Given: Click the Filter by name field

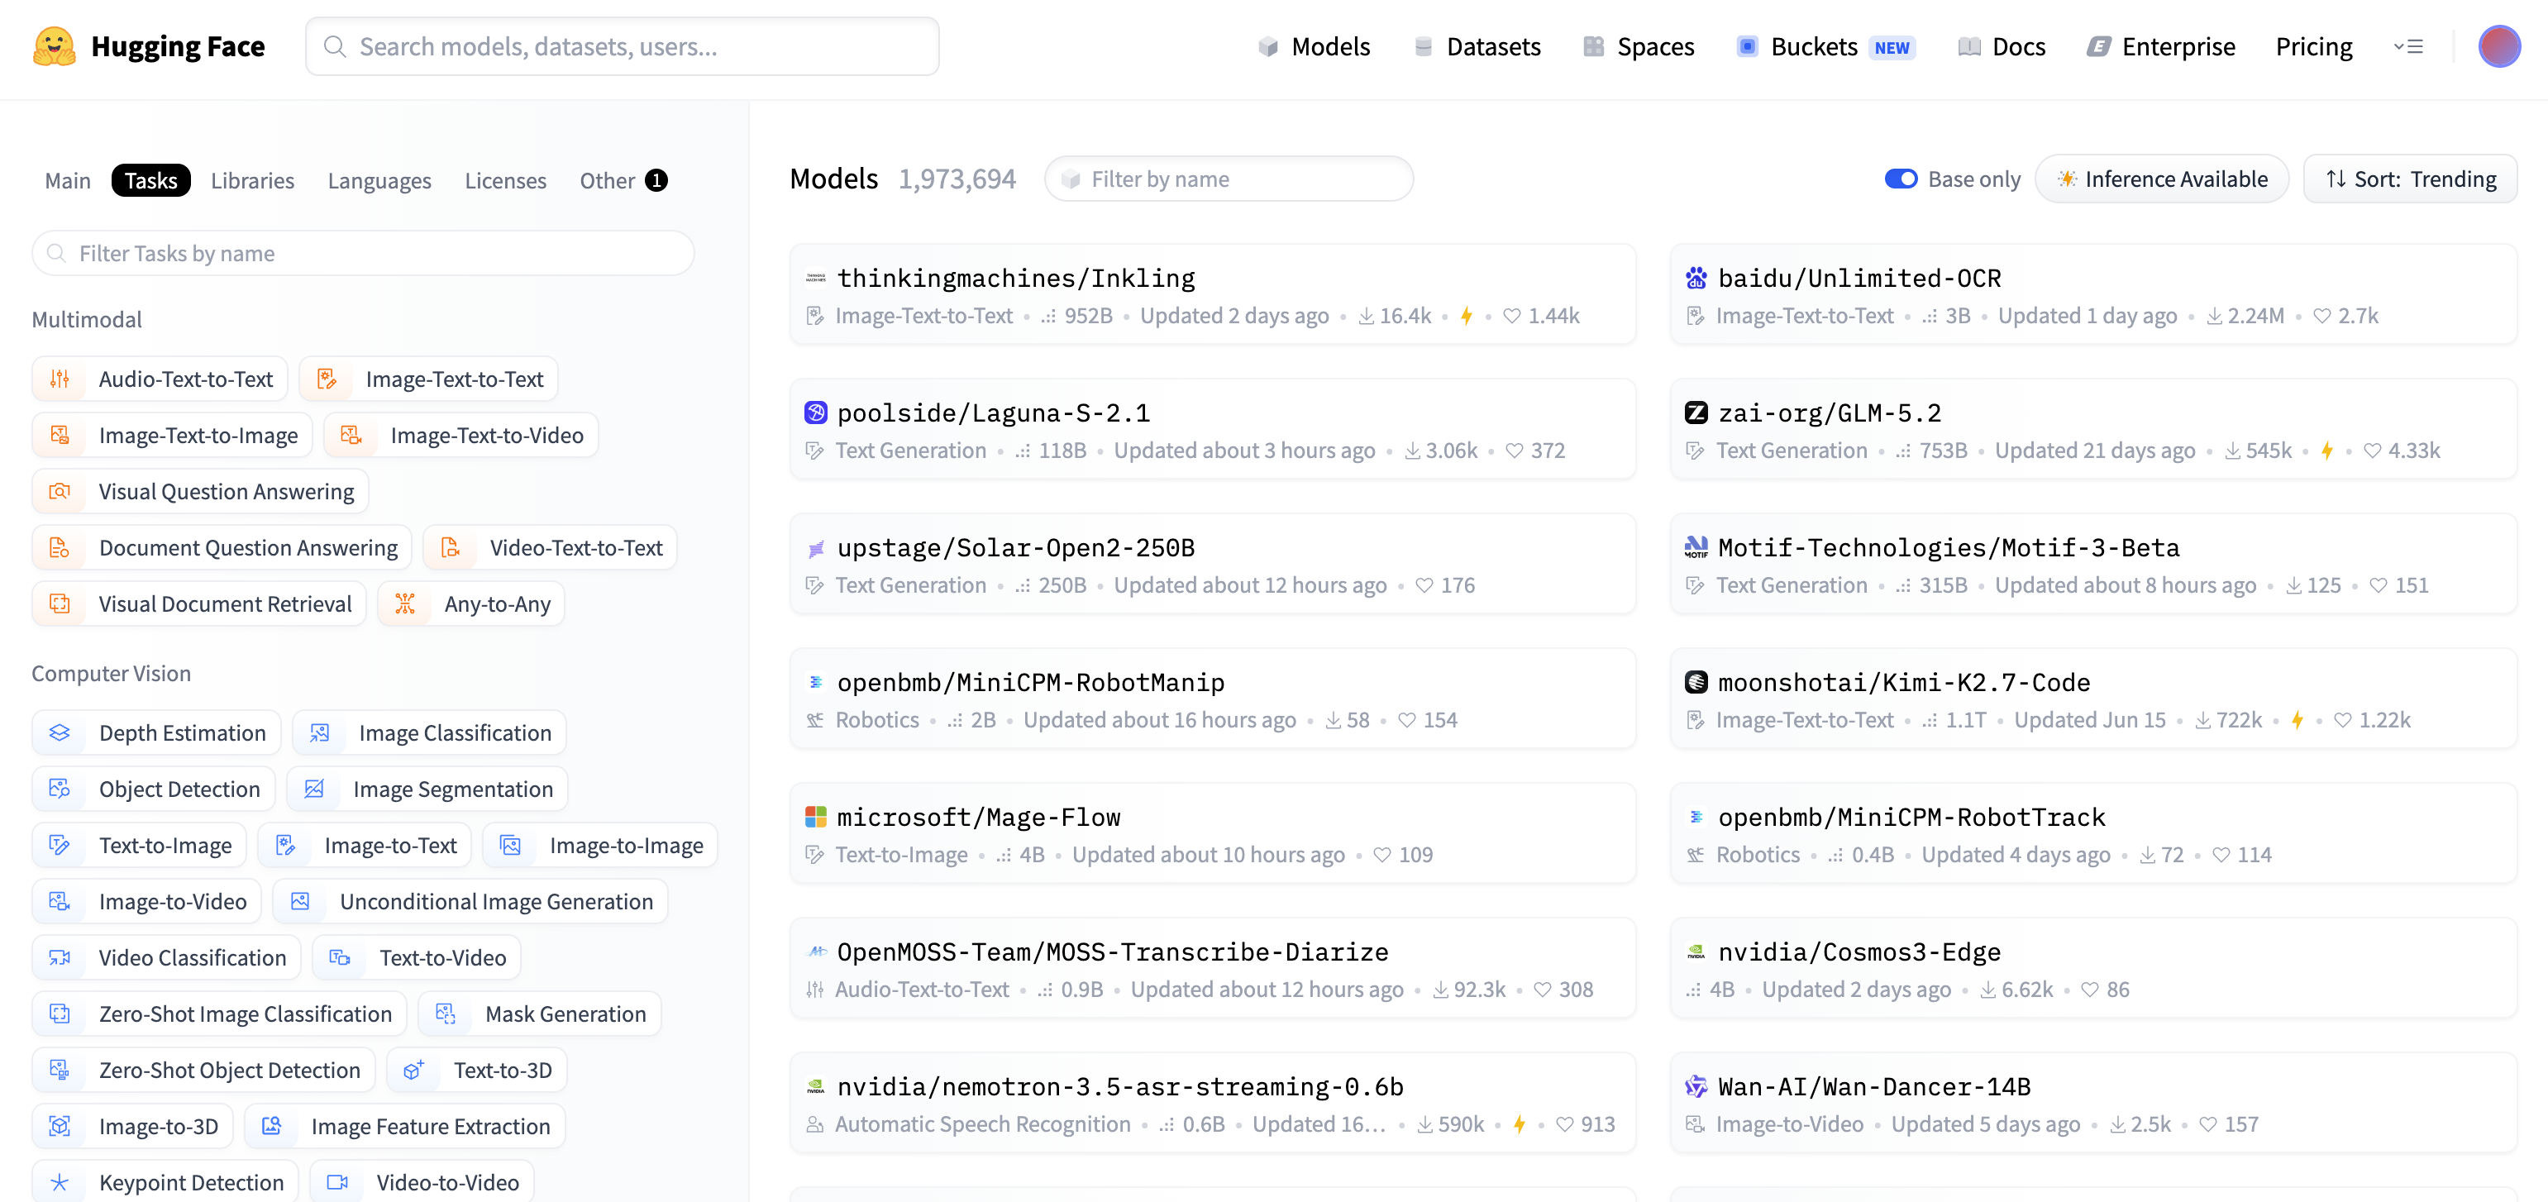Looking at the screenshot, I should tap(1229, 179).
